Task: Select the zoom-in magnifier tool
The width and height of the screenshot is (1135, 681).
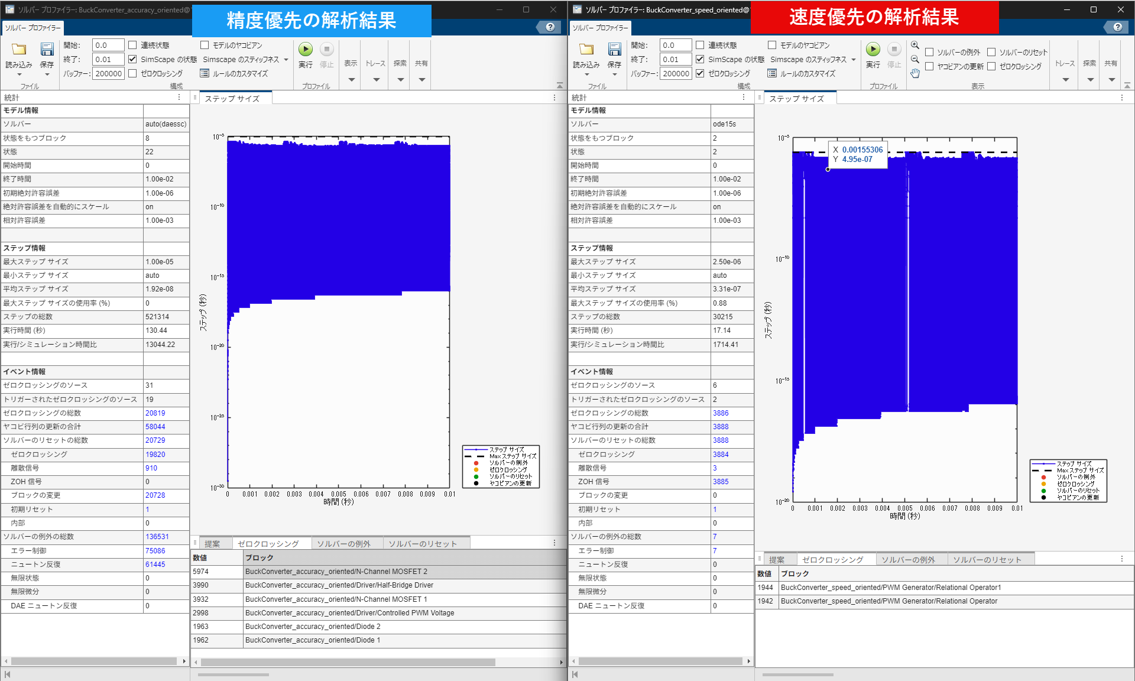Action: pyautogui.click(x=915, y=46)
